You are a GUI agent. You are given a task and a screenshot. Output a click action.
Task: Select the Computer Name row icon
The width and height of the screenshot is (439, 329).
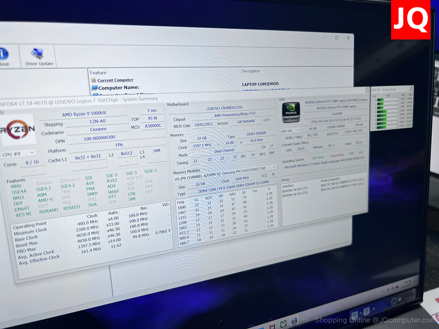[x=95, y=88]
